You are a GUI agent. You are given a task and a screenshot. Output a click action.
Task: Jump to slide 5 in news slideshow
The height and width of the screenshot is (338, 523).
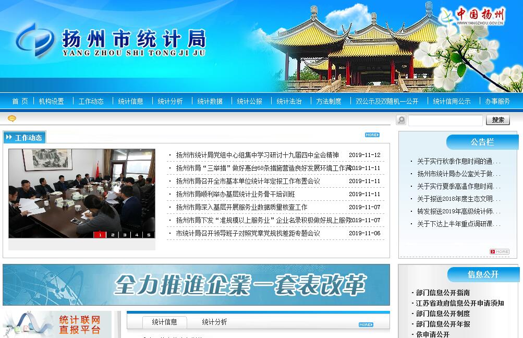(x=149, y=235)
